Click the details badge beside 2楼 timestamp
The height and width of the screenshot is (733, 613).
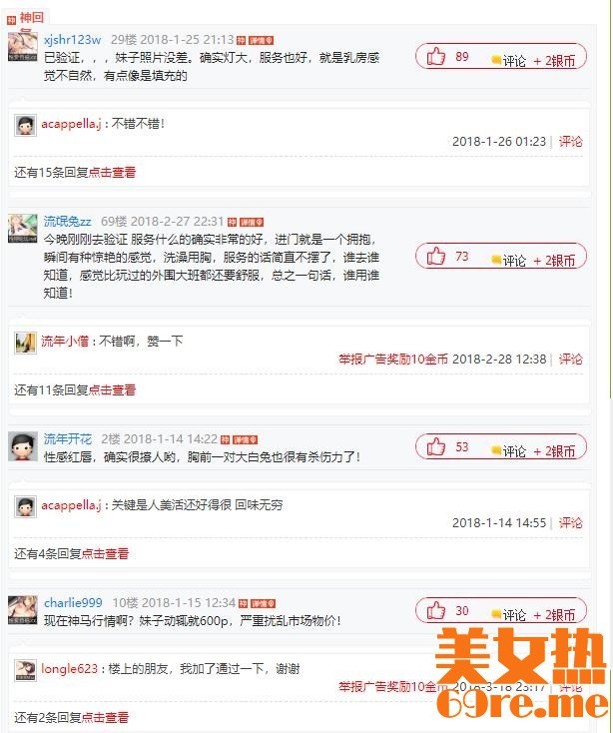pos(245,440)
